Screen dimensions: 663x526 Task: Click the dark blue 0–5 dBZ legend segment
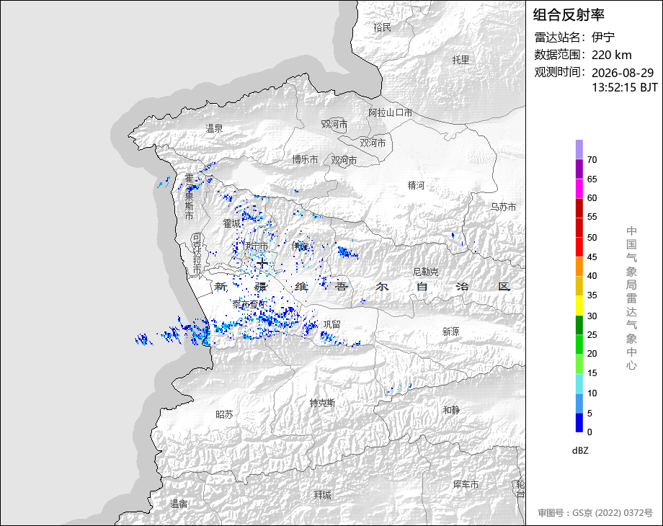(x=579, y=422)
